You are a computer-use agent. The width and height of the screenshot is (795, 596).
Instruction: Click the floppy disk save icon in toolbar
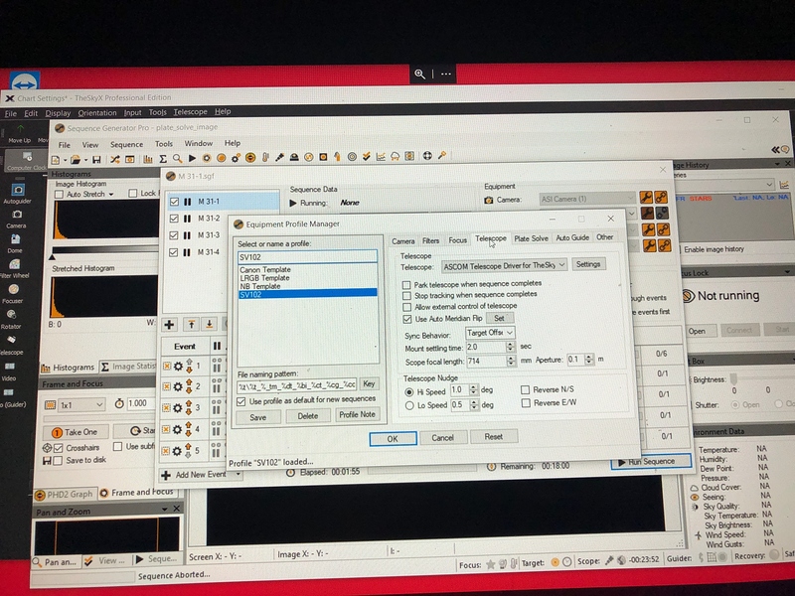[96, 160]
